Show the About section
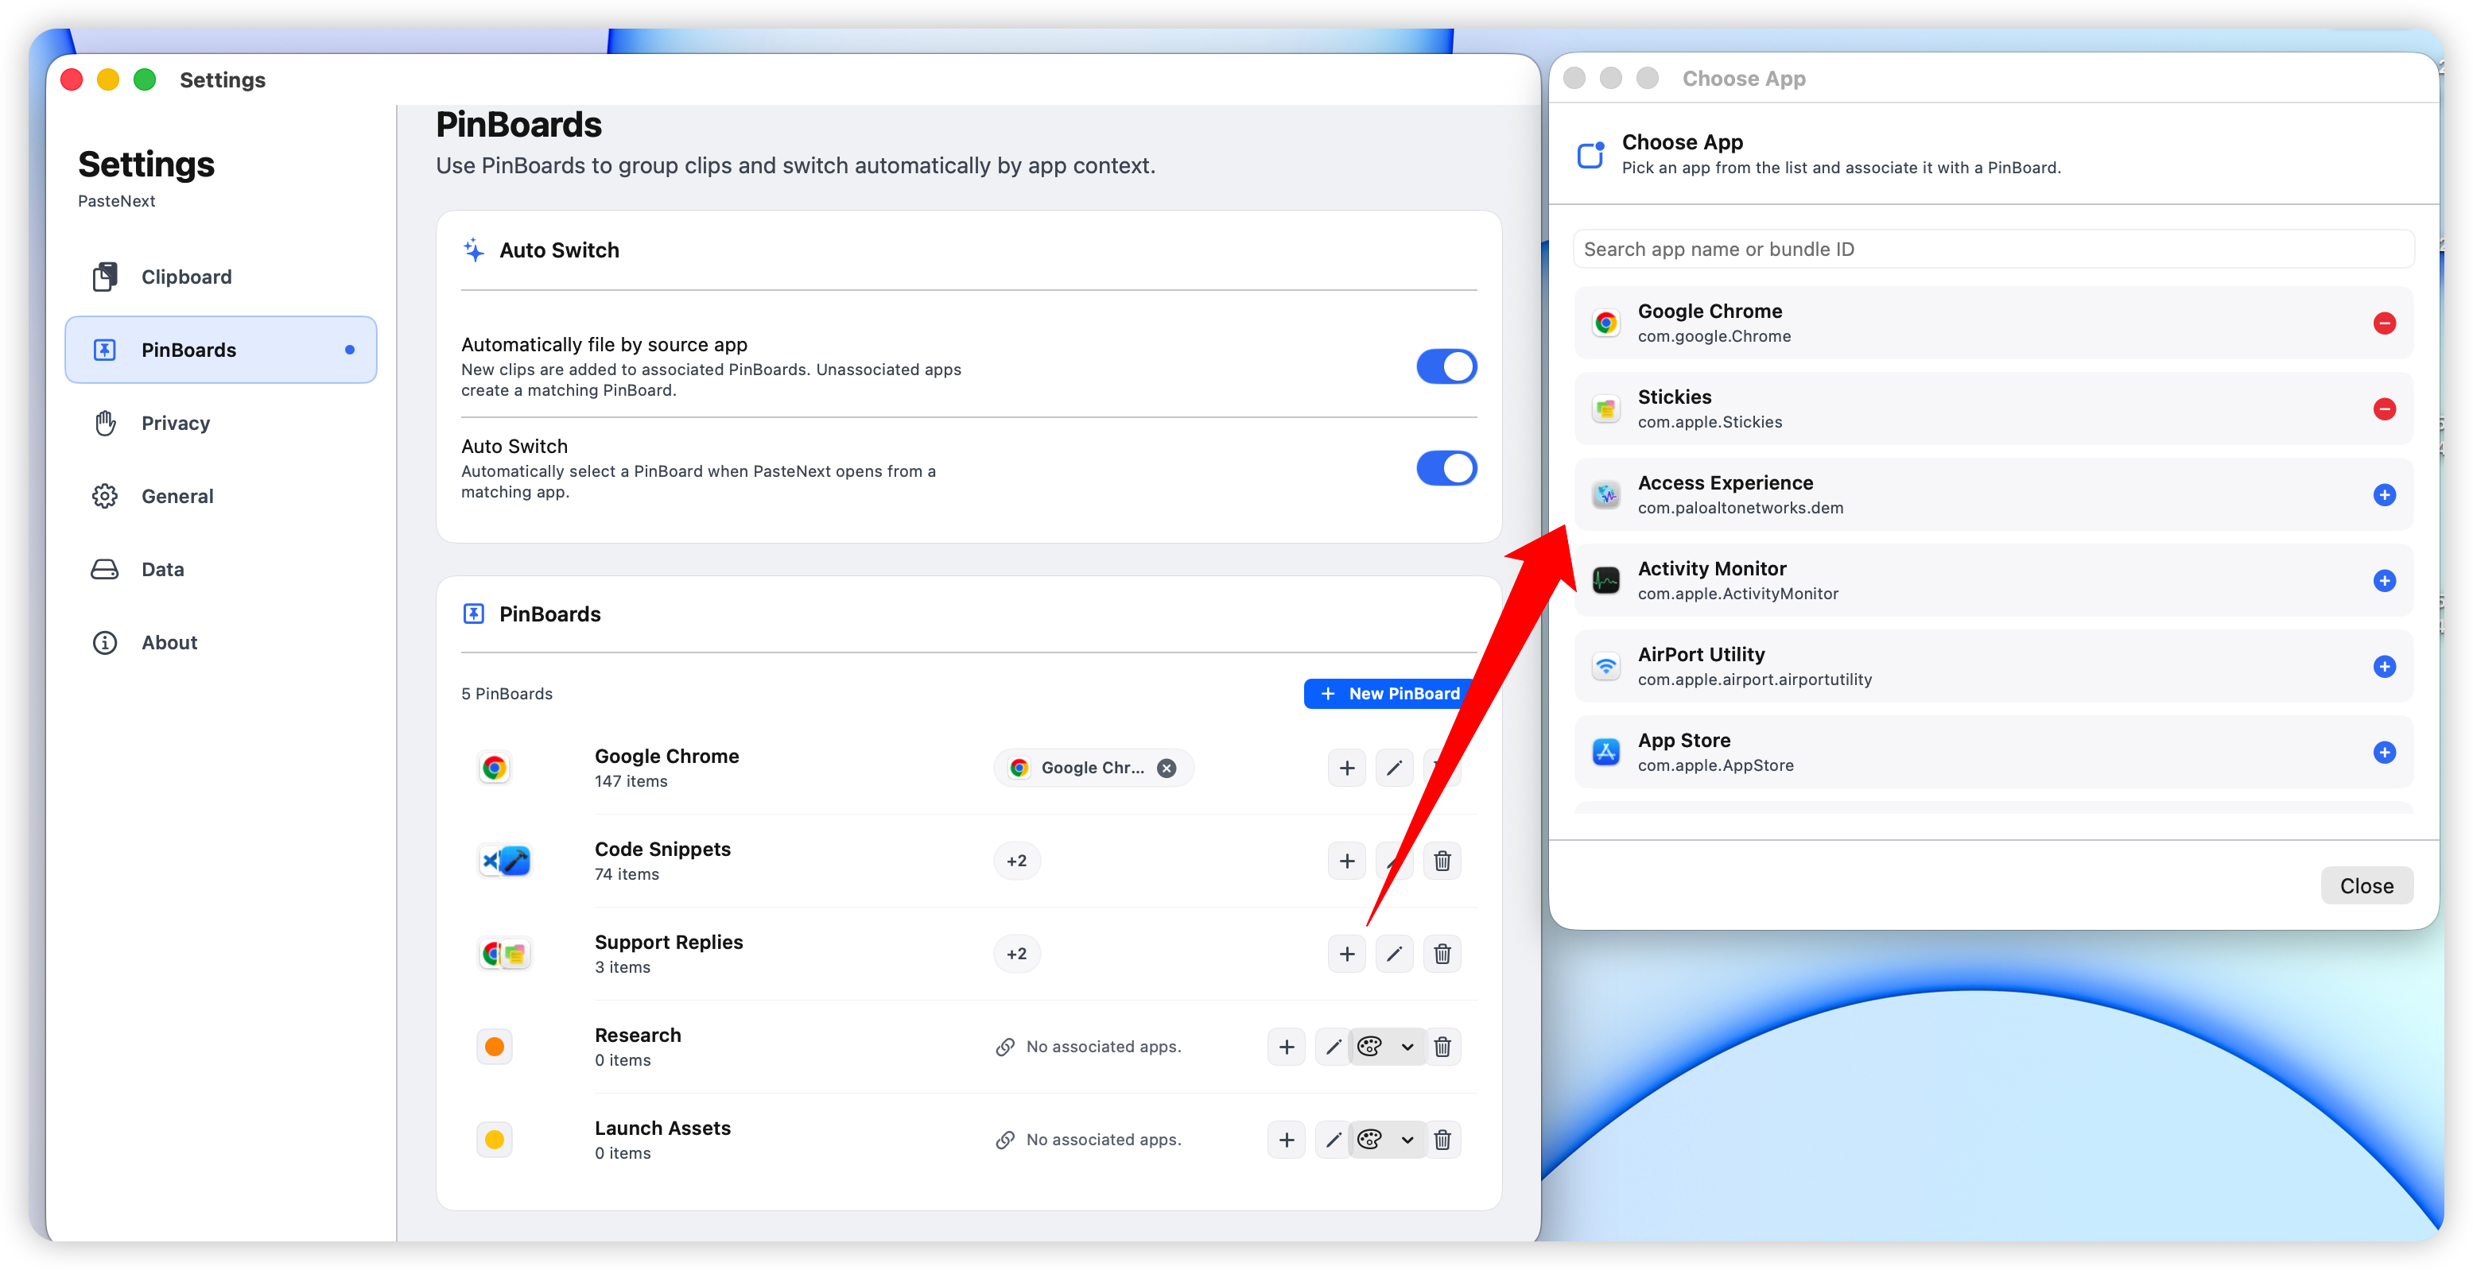 coord(221,643)
